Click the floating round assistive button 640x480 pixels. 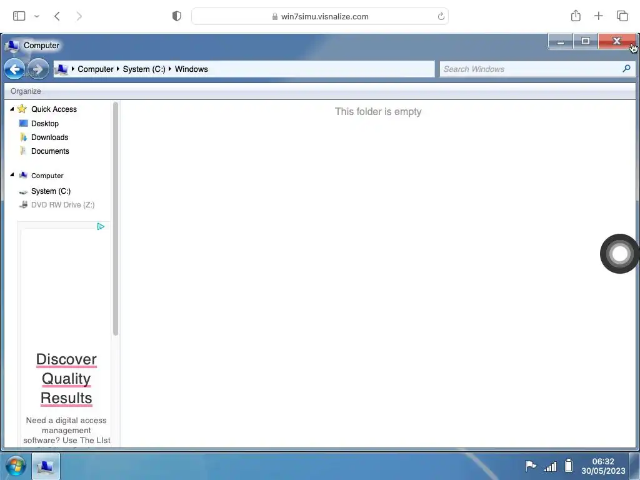[619, 254]
